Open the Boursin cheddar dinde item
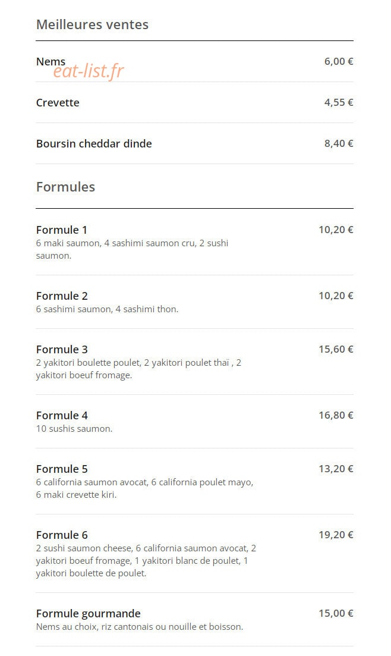 (194, 143)
